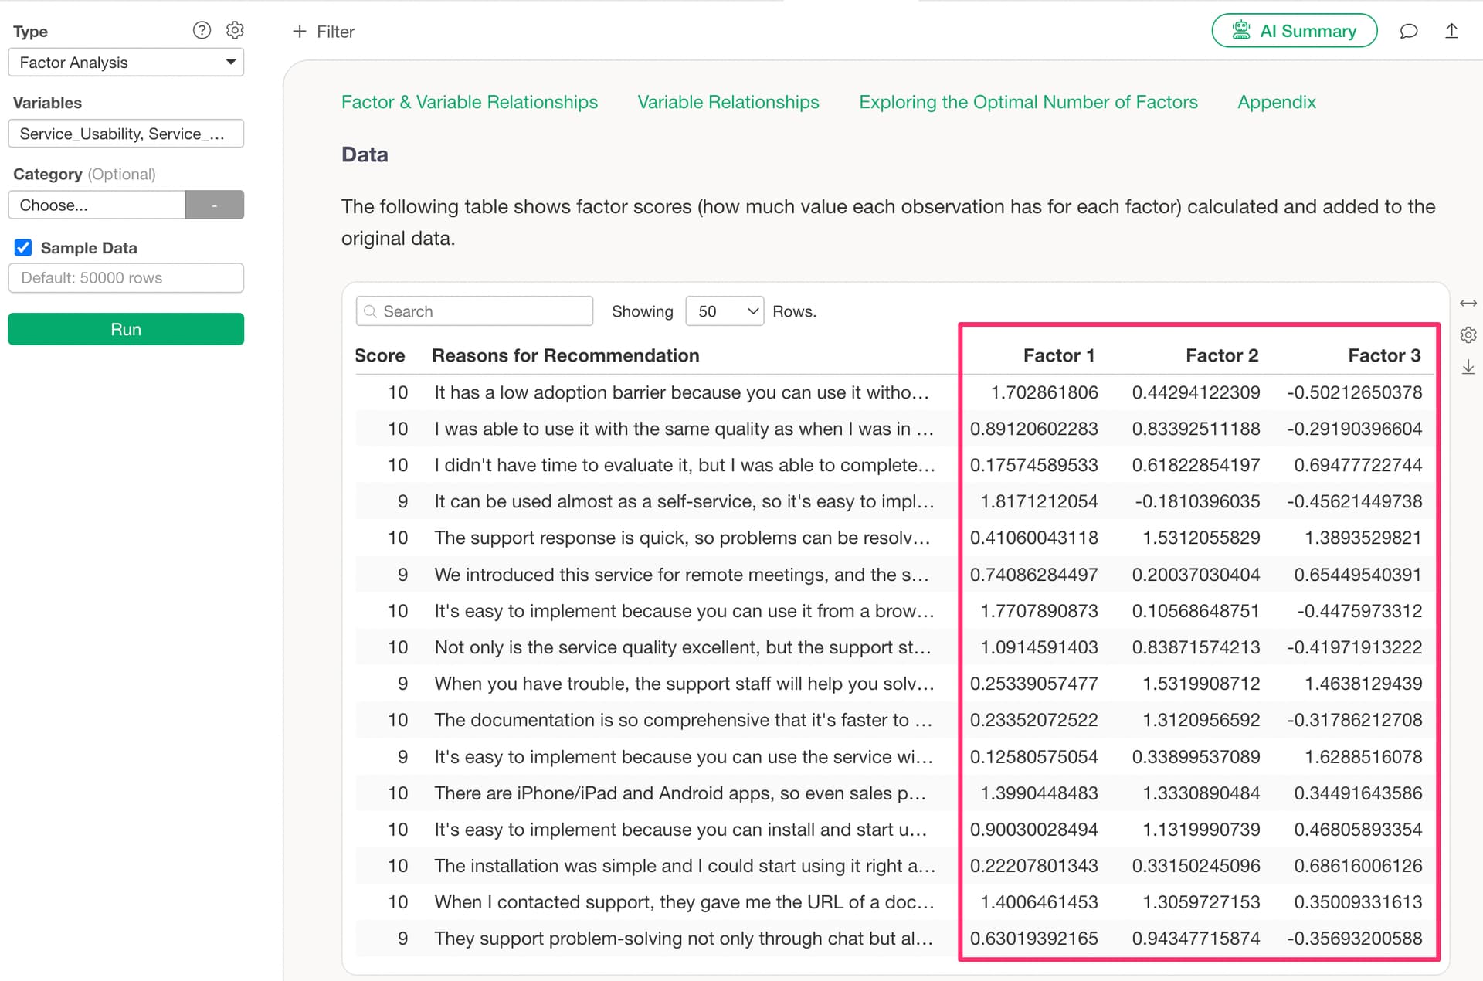Go to the Appendix tab
The height and width of the screenshot is (981, 1483).
point(1276,102)
